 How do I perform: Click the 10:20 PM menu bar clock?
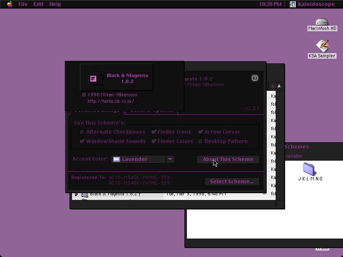[x=270, y=4]
